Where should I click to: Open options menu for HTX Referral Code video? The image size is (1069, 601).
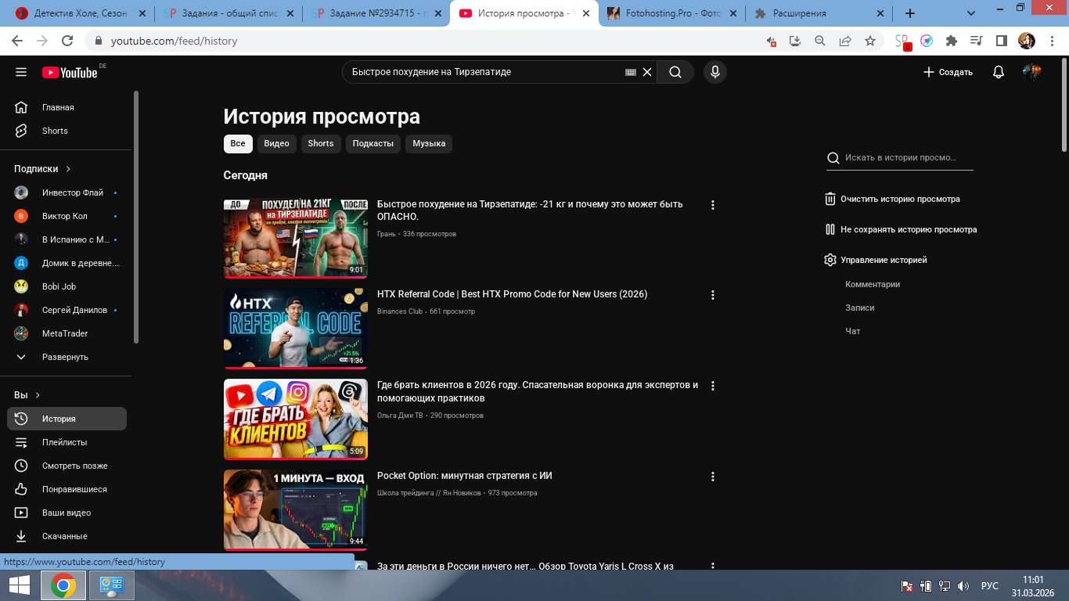point(712,295)
